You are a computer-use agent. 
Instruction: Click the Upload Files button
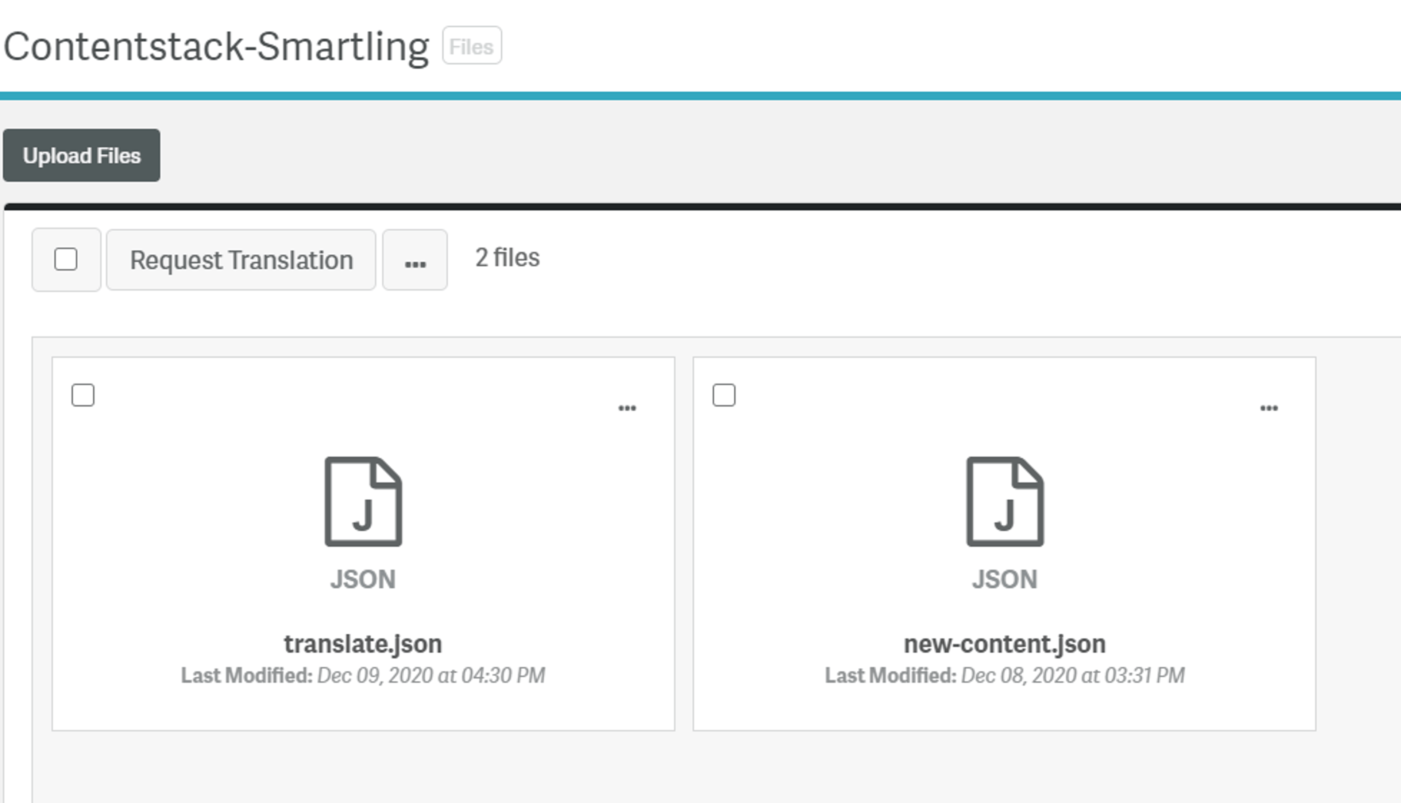(82, 155)
